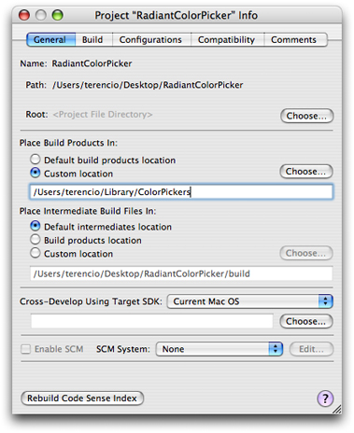354x433 pixels.
Task: Open the SCM System dropdown
Action: (219, 349)
